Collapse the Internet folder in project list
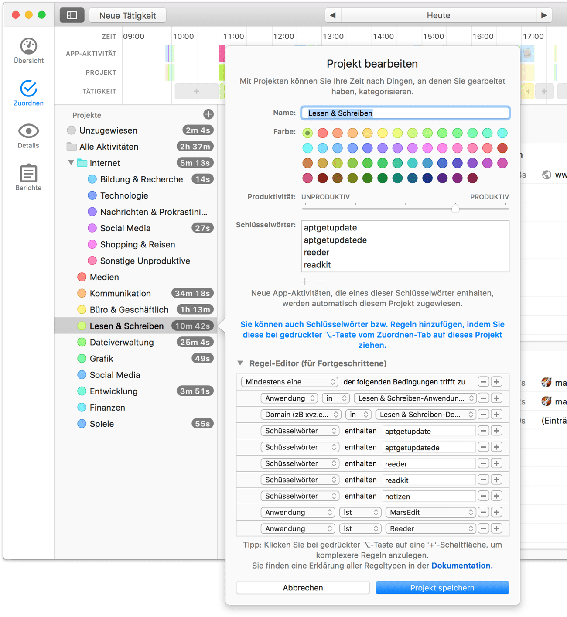 click(71, 163)
